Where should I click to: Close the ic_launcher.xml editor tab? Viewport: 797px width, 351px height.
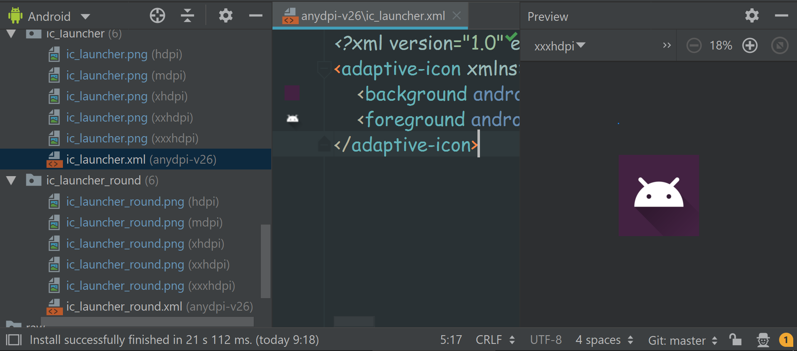457,16
